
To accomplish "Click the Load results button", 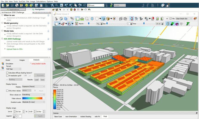I will tap(36, 80).
